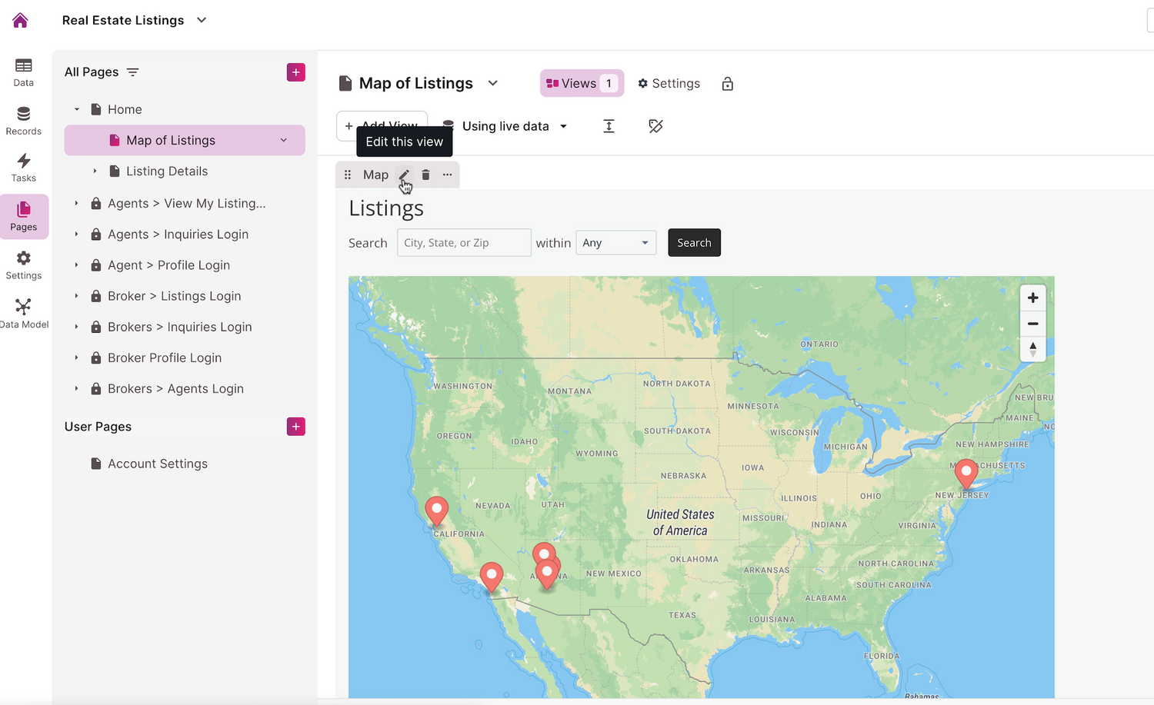This screenshot has width=1154, height=705.
Task: Open the 'Any' distance dropdown
Action: click(x=615, y=242)
